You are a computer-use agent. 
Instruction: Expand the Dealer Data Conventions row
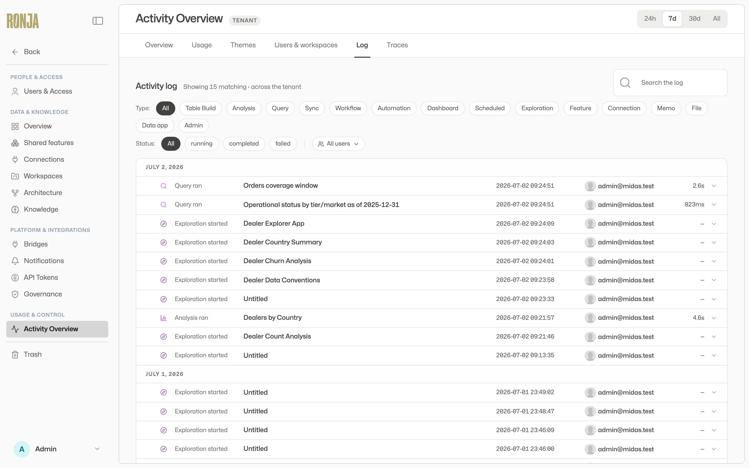(x=714, y=280)
